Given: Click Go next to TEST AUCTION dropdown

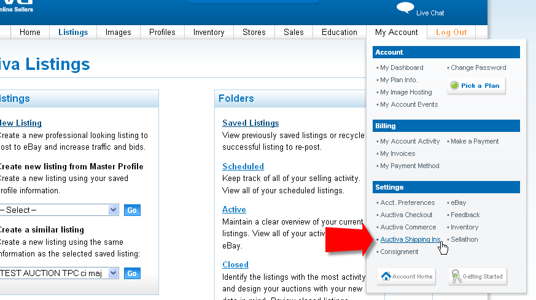Looking at the screenshot, I should point(132,274).
